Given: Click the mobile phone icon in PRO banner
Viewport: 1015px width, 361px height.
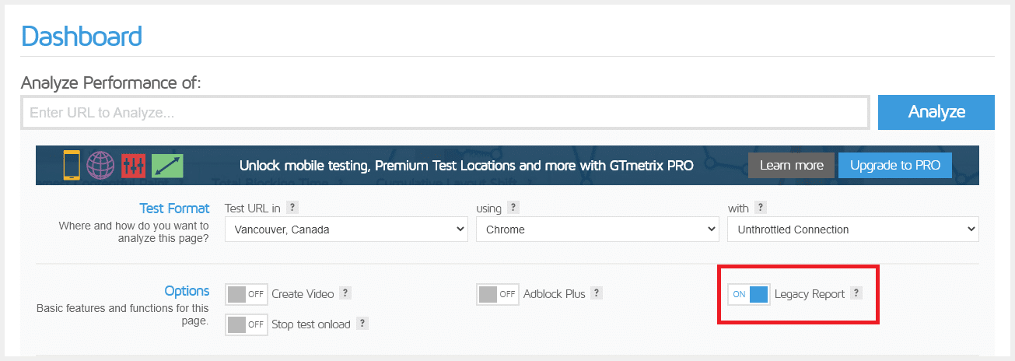Looking at the screenshot, I should (x=72, y=165).
